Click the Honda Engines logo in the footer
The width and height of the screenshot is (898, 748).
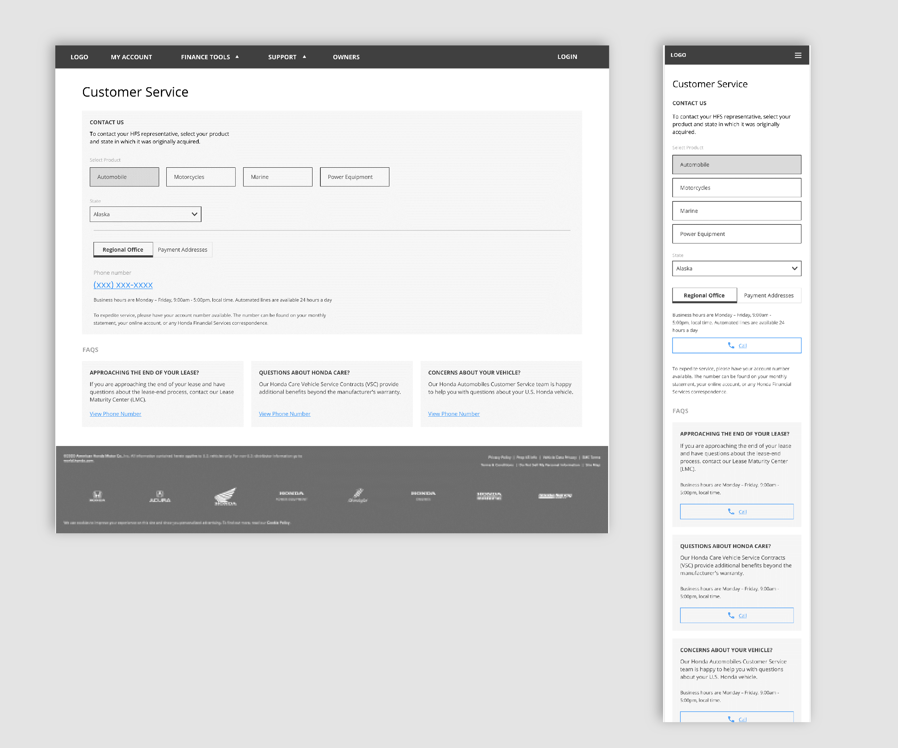pyautogui.click(x=423, y=496)
